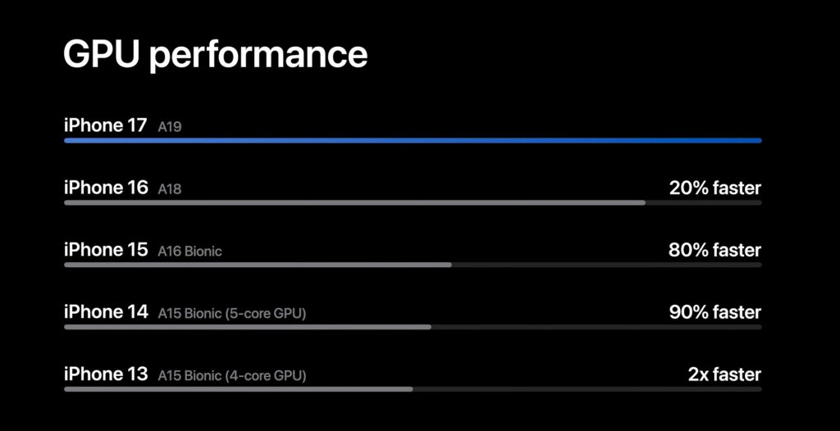This screenshot has height=431, width=840.
Task: Click the 2x faster text
Action: click(724, 374)
